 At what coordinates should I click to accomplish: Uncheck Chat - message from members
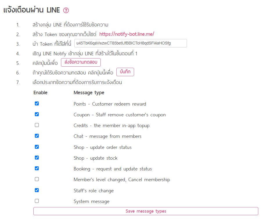37,136
